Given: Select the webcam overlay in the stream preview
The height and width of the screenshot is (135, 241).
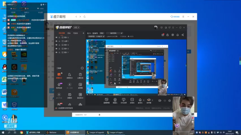Looking at the screenshot, I should point(162,87).
